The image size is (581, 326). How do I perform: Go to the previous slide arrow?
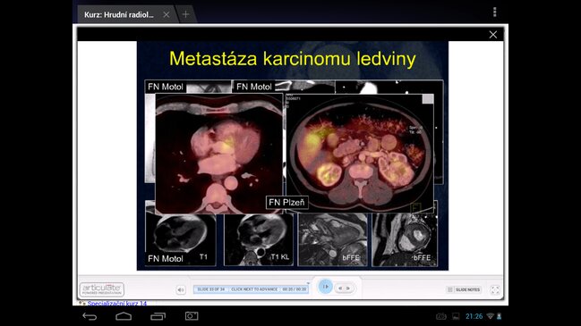340,288
